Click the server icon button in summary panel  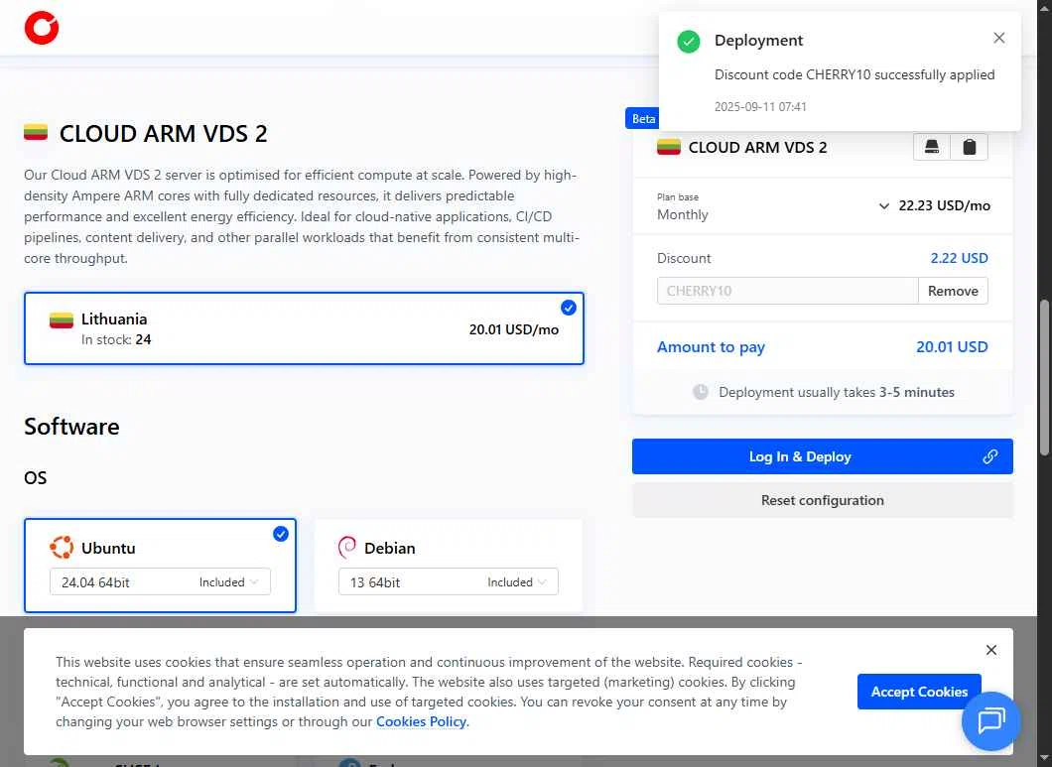[x=931, y=147]
